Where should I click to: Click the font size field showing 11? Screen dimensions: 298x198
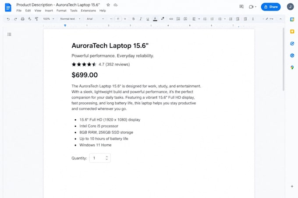pos(118,19)
